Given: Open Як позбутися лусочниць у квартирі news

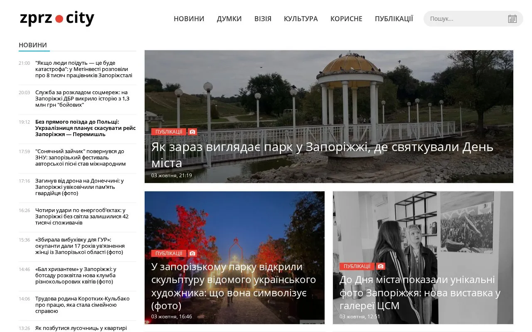Looking at the screenshot, I should coord(81,328).
